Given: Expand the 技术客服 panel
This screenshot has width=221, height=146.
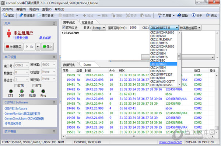Looking at the screenshot, I should pos(54,131).
